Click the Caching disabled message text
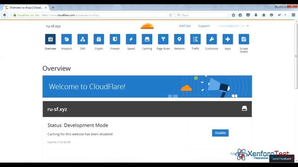This screenshot has height=167, width=298. 80,134
